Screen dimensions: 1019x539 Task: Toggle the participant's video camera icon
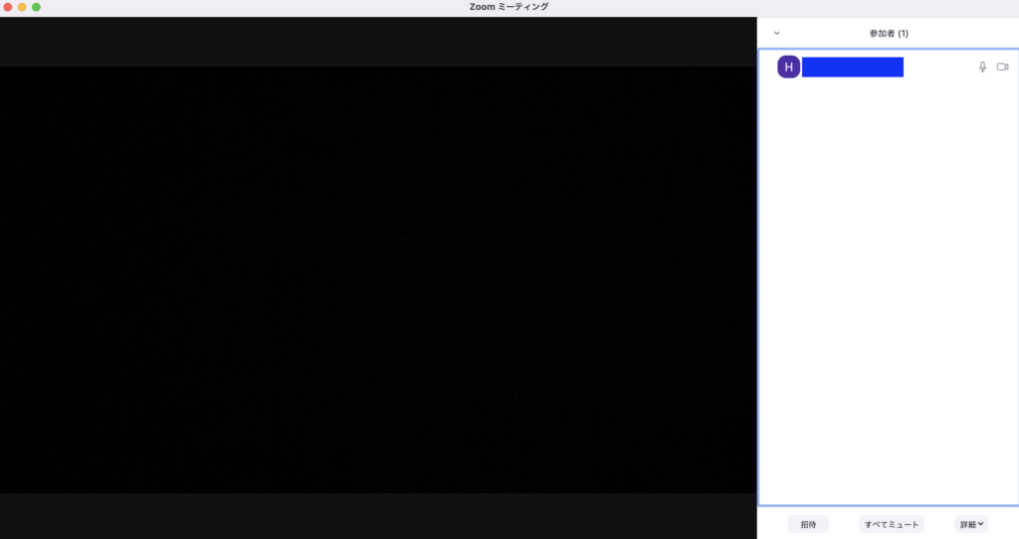tap(1002, 67)
